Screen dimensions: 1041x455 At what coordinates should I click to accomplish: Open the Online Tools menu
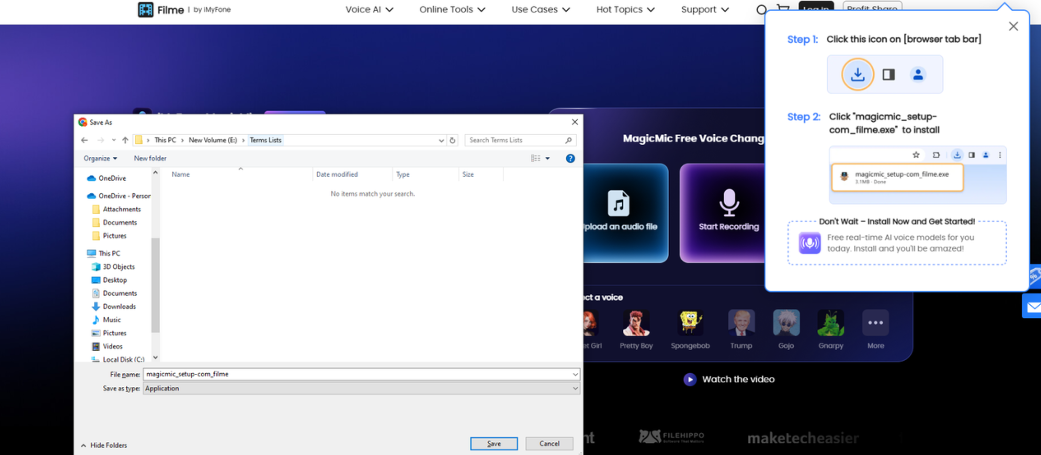click(452, 9)
